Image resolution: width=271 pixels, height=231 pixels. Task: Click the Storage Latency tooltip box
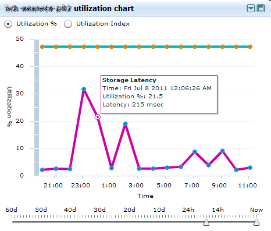coord(159,94)
